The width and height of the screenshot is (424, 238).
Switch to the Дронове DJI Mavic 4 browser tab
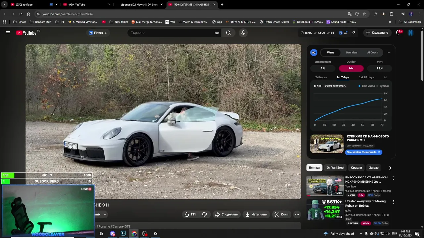coord(139,5)
